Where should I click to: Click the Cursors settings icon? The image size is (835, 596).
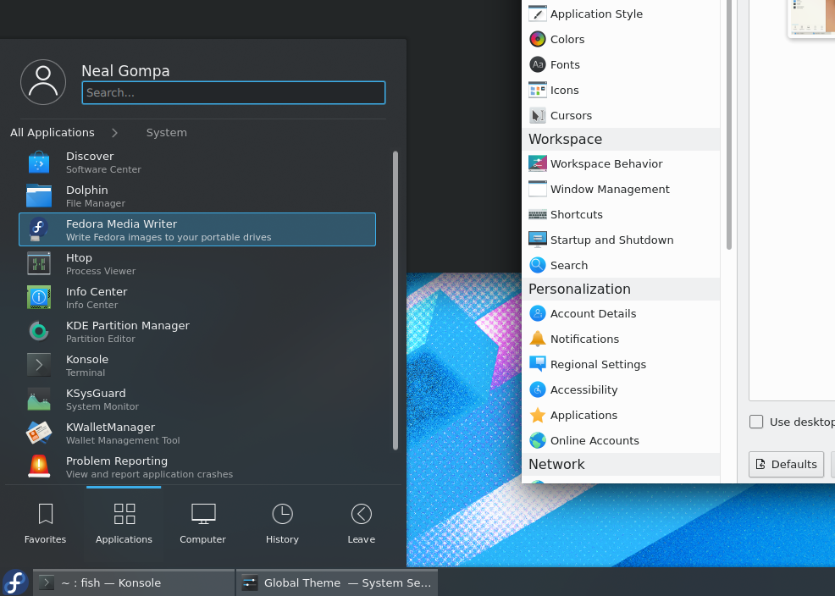point(537,115)
